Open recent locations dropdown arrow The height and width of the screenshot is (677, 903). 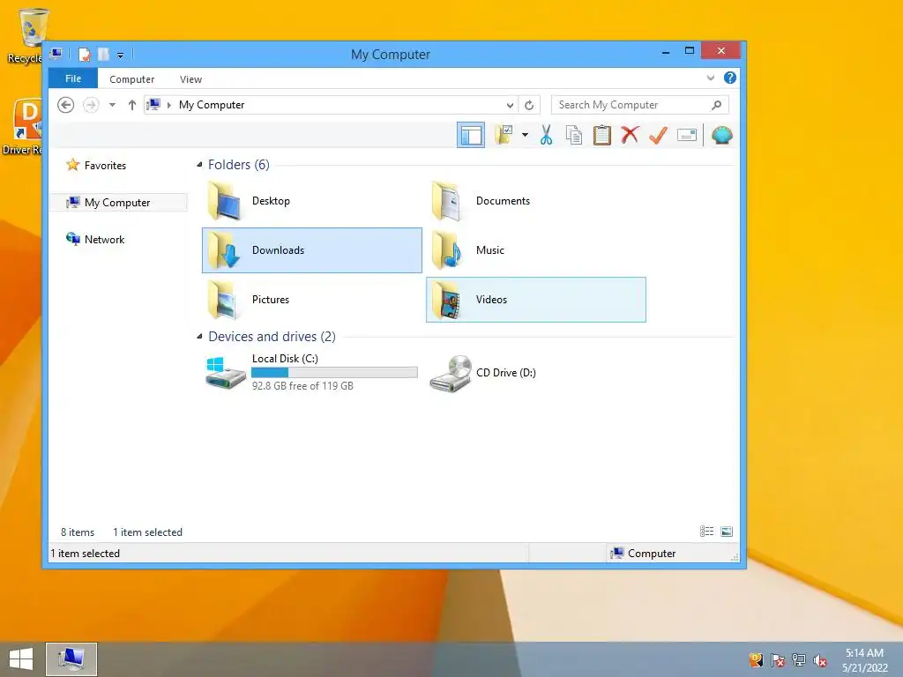pyautogui.click(x=112, y=105)
